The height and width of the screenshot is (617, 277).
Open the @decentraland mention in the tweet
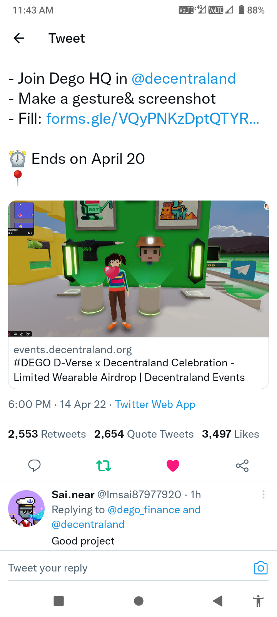184,79
